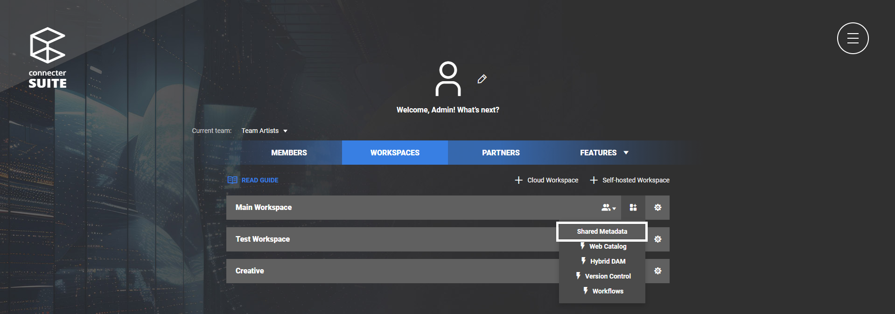This screenshot has width=895, height=314.
Task: Open Main Workspace settings gear
Action: coord(657,208)
